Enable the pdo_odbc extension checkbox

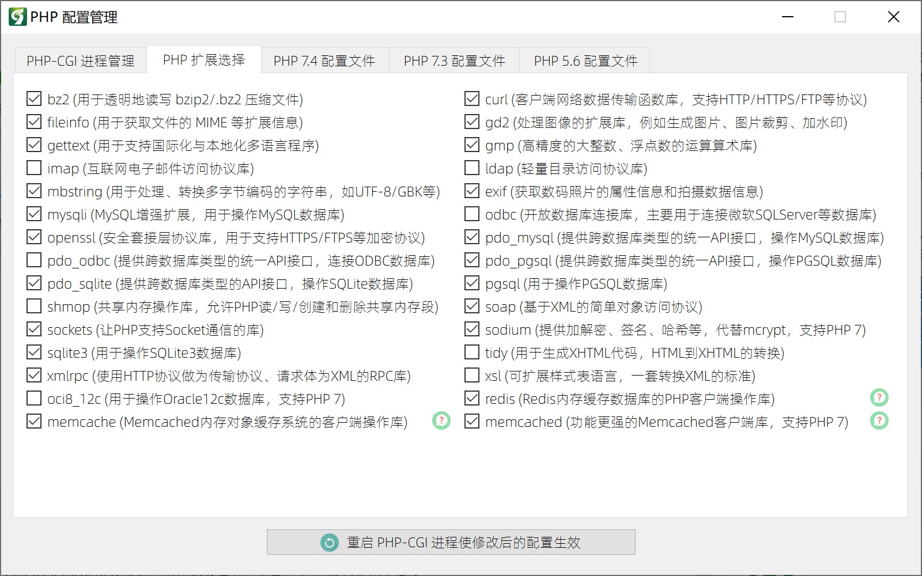click(34, 260)
